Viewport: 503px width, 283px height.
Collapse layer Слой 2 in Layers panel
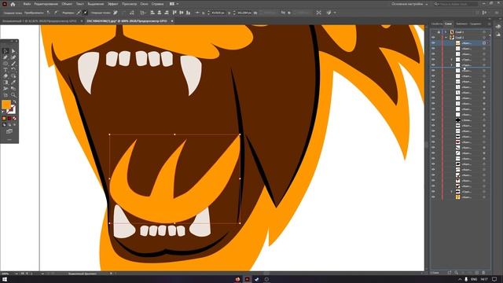(x=446, y=38)
